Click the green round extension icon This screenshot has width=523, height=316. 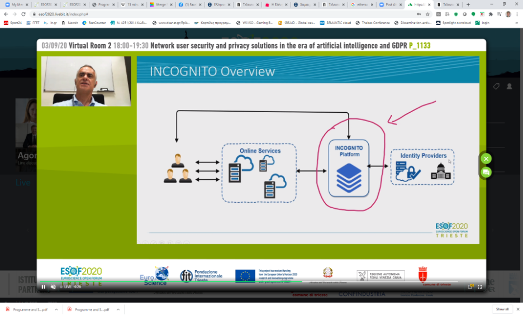click(473, 14)
